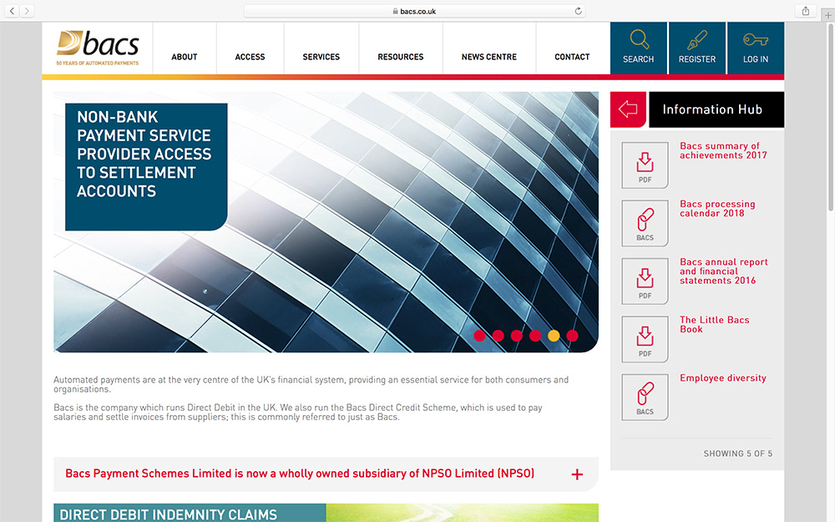Viewport: 835px width, 522px height.
Task: Go forward with browser forward arrow
Action: (27, 11)
